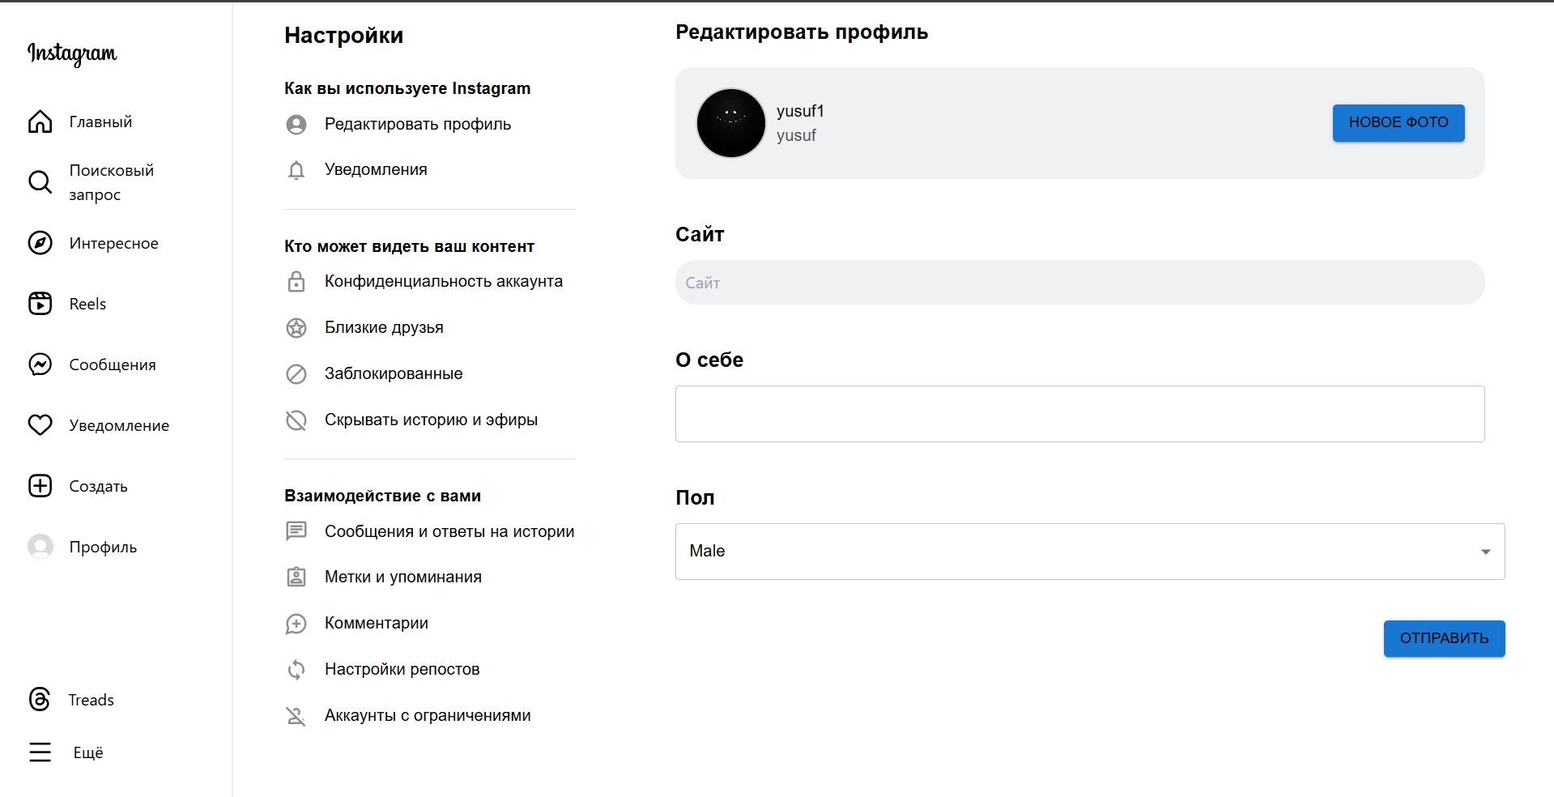This screenshot has height=797, width=1554.
Task: Open the Скрывать историю и эфиры setting
Action: [431, 420]
